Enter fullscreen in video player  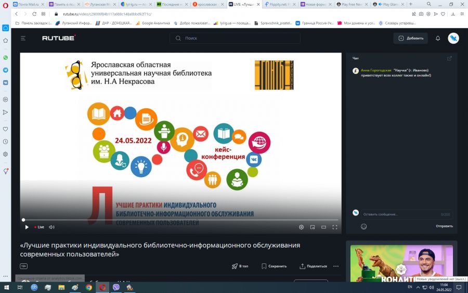click(335, 227)
